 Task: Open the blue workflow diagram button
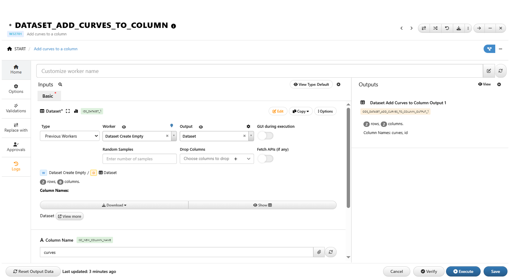tap(489, 49)
